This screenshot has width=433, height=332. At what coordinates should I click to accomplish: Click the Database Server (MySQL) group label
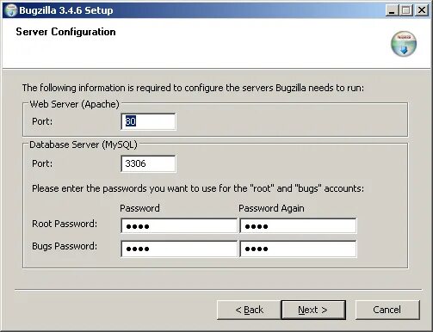pos(84,144)
